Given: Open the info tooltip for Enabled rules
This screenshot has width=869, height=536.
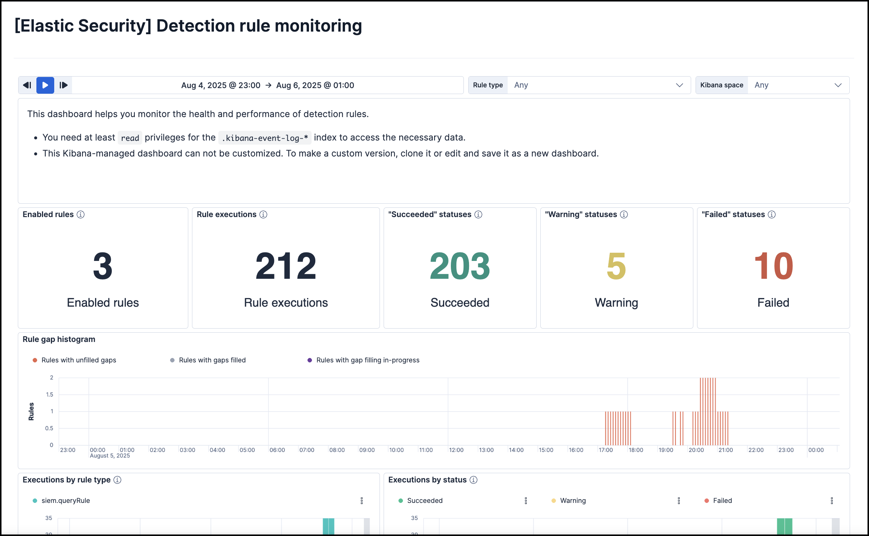Looking at the screenshot, I should coord(81,214).
